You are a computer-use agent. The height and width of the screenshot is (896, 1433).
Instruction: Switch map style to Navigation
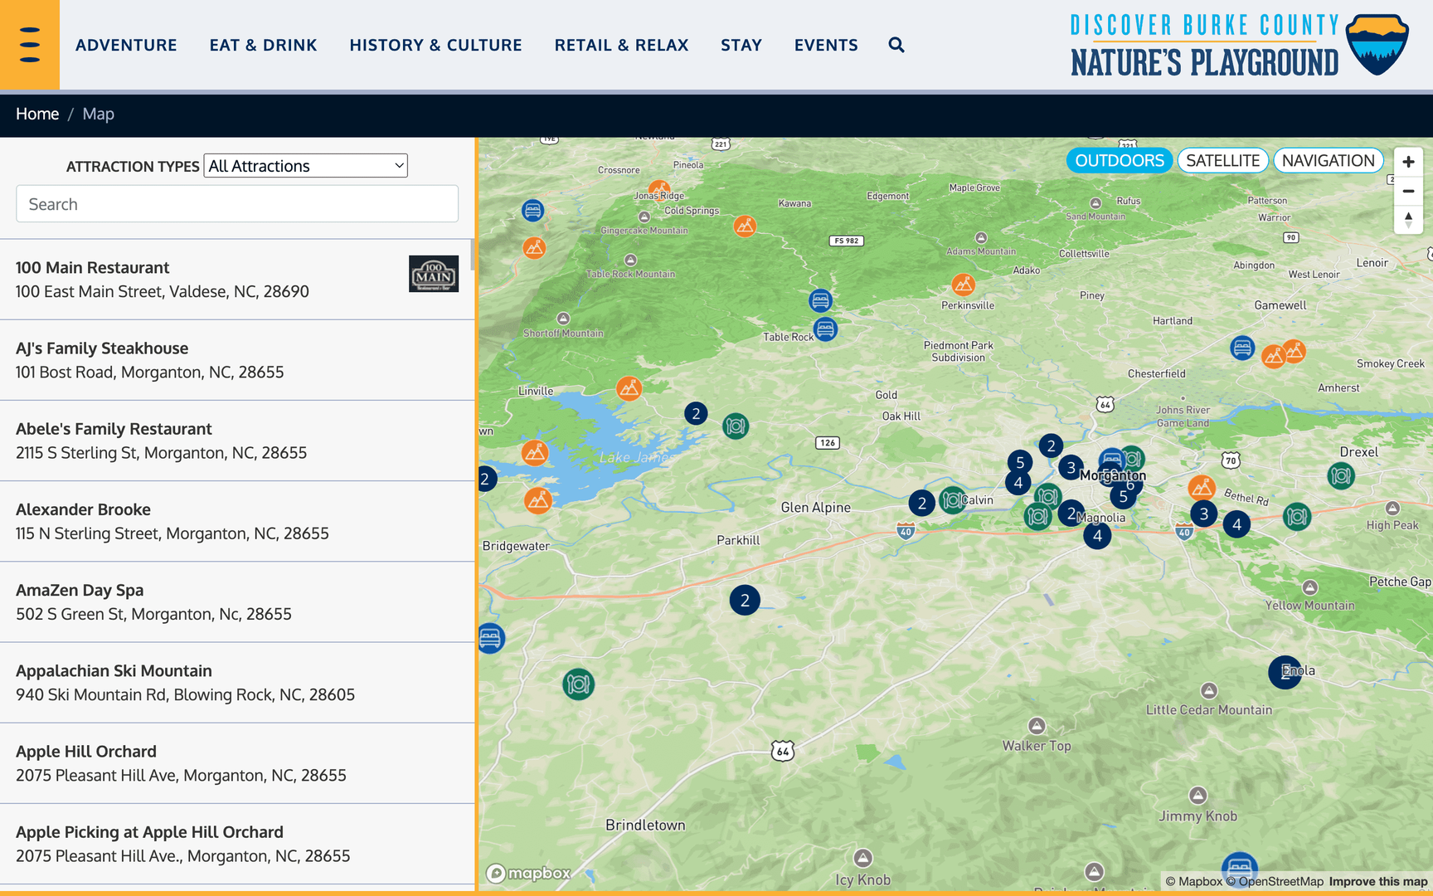click(x=1328, y=161)
